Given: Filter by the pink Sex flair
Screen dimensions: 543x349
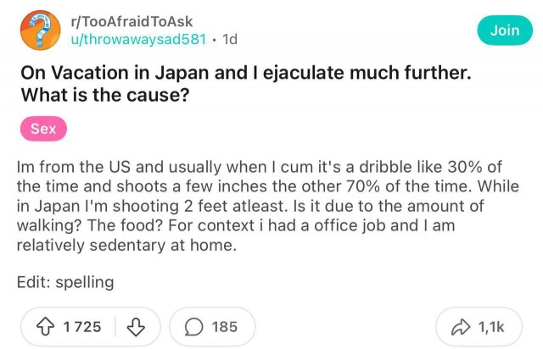Looking at the screenshot, I should (x=44, y=130).
